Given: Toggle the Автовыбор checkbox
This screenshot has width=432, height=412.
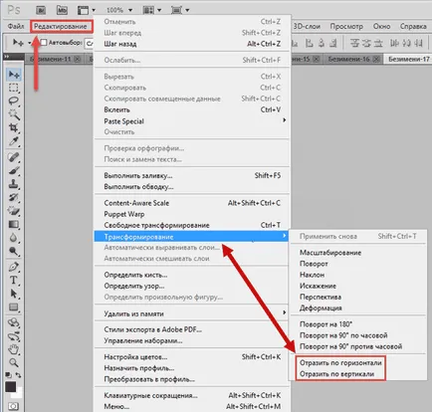Looking at the screenshot, I should point(44,43).
